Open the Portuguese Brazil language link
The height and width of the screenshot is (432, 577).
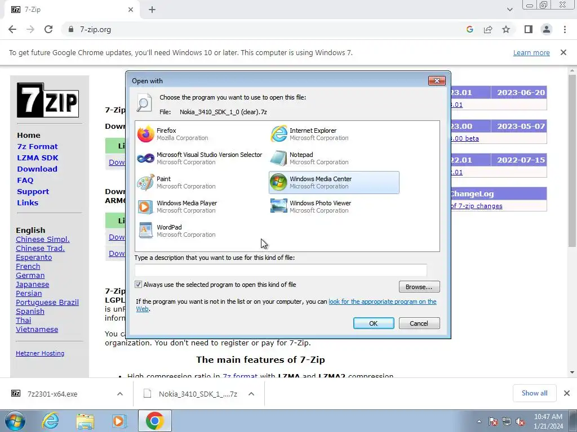(x=47, y=302)
